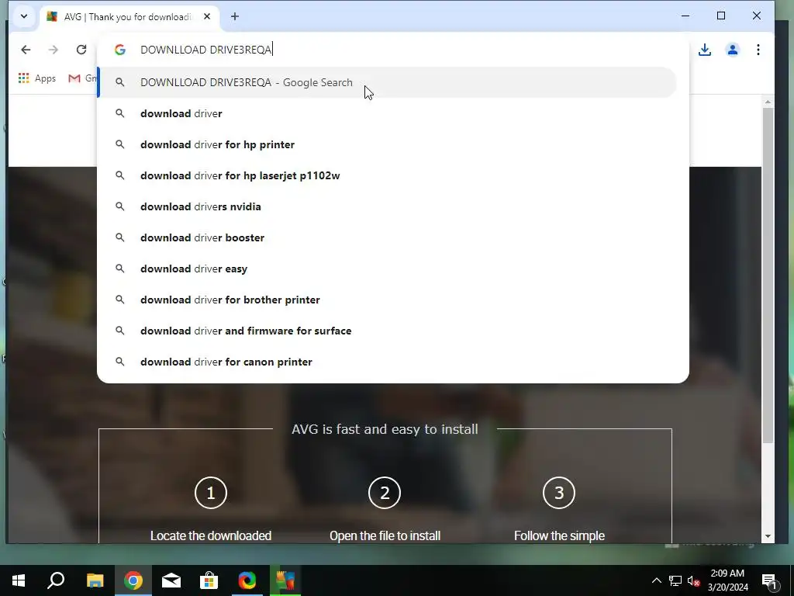Open File Explorer from the taskbar
The height and width of the screenshot is (596, 794).
click(x=95, y=580)
